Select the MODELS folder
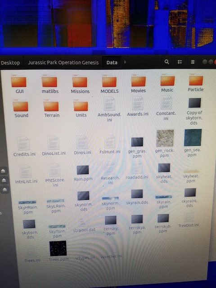This screenshot has width=216, height=288. 109,84
